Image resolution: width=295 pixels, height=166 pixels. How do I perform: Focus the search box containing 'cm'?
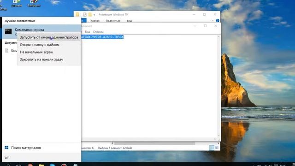tap(41, 157)
